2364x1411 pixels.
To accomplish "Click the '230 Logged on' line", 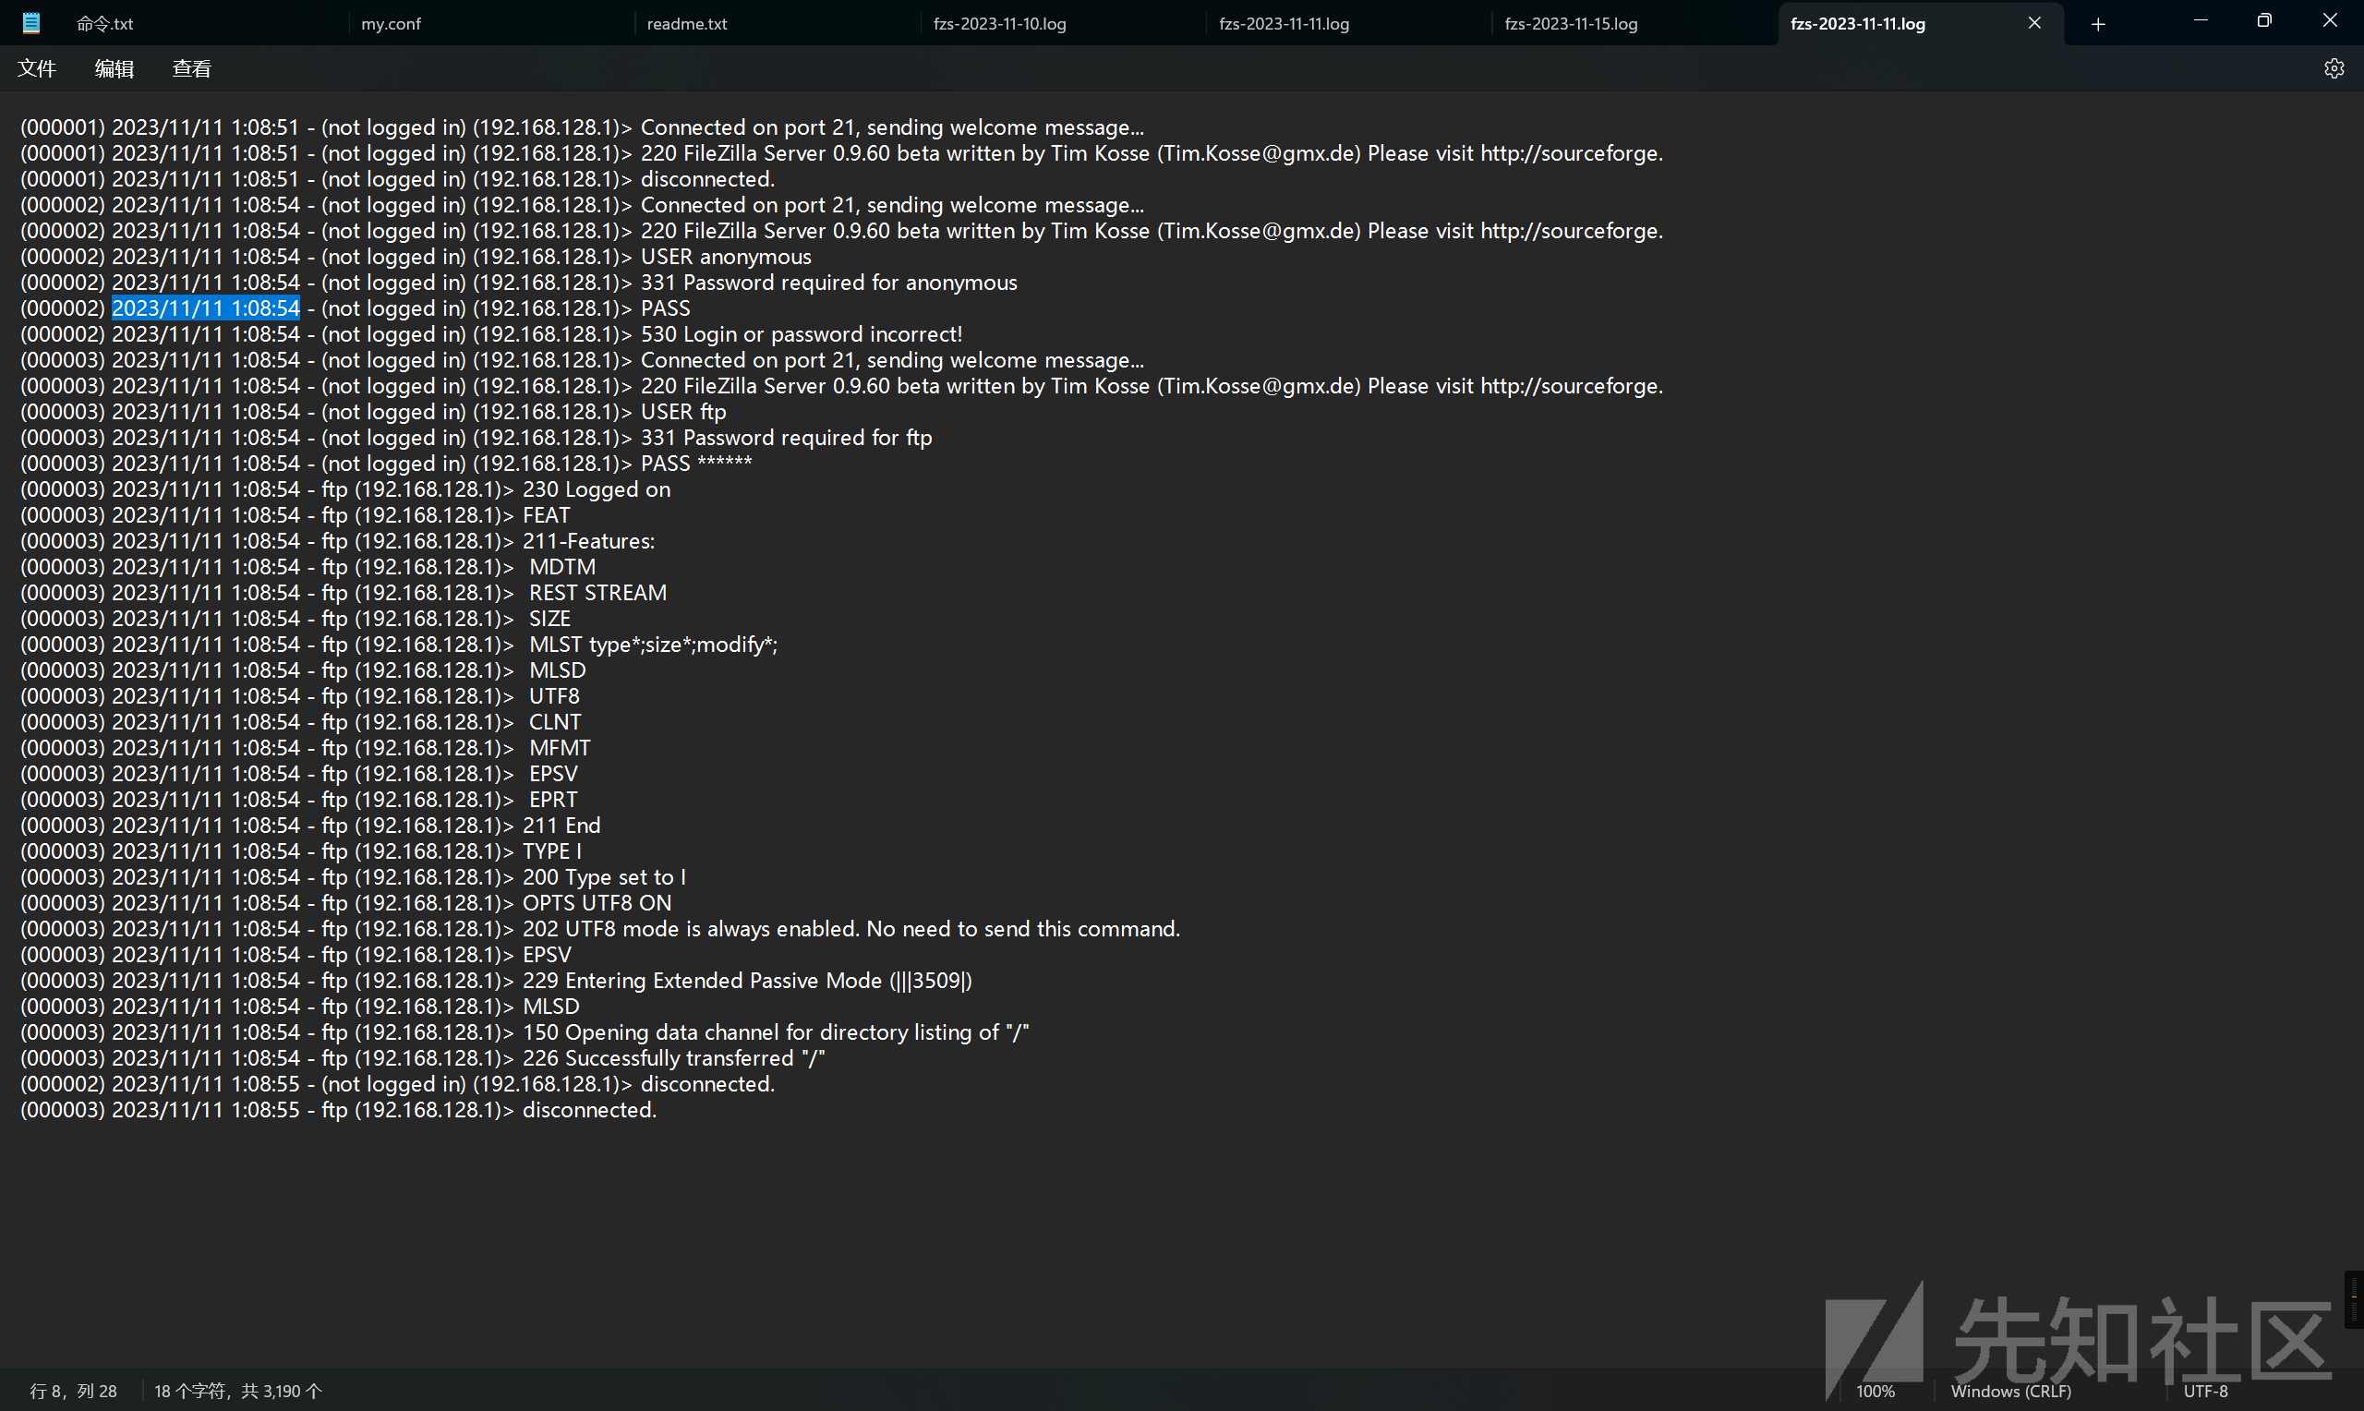I will coord(346,489).
